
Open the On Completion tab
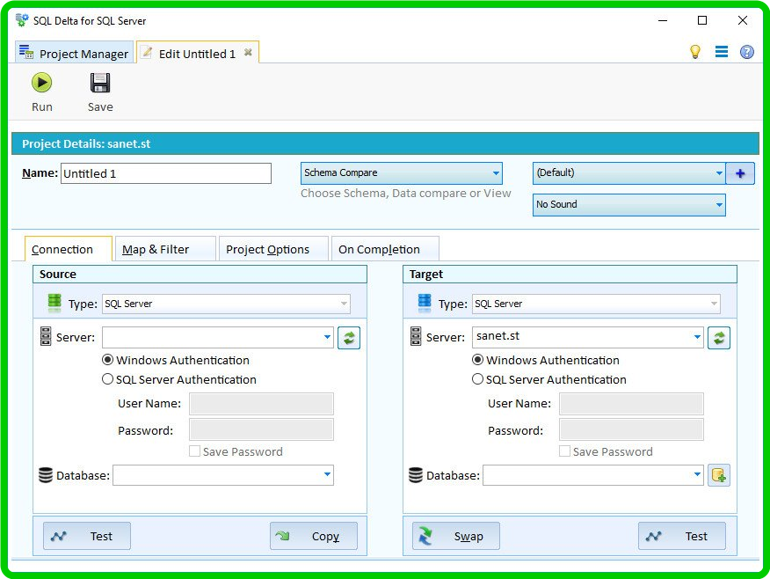385,249
